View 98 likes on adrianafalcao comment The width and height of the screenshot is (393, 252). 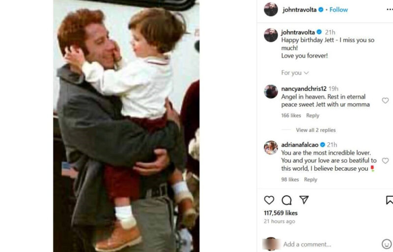(290, 180)
